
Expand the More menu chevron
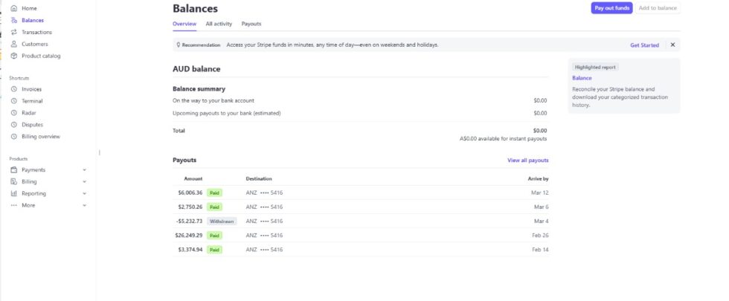pyautogui.click(x=84, y=206)
